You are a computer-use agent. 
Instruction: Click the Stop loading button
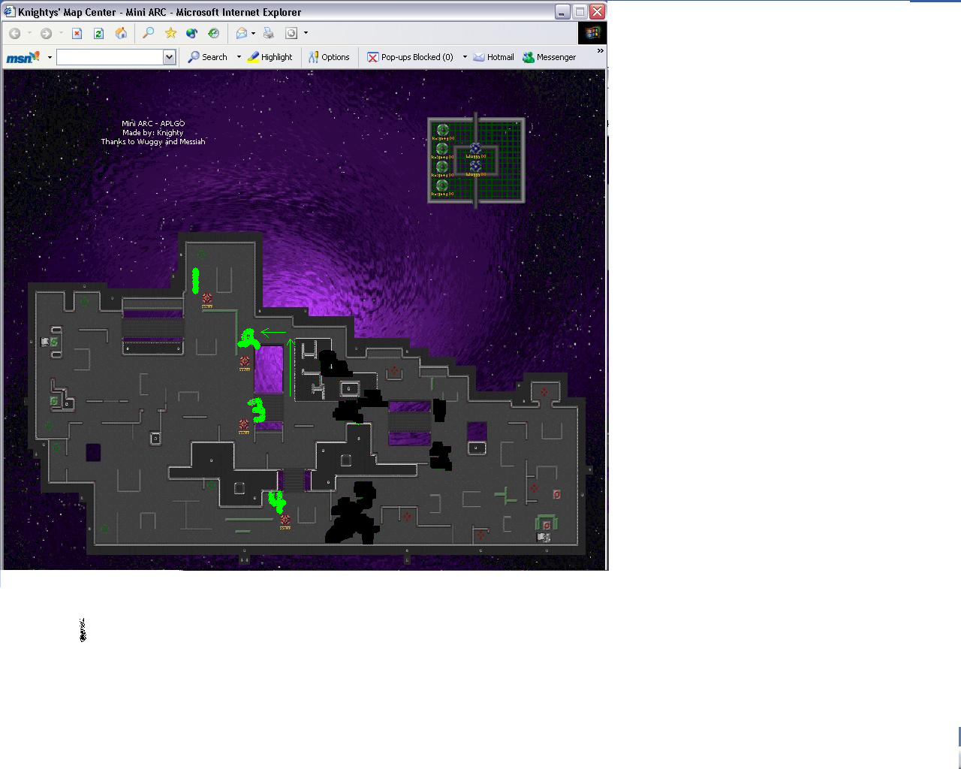pos(77,33)
